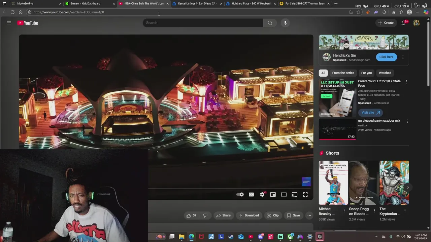Select the 'Watched' filter chip

coord(385,73)
